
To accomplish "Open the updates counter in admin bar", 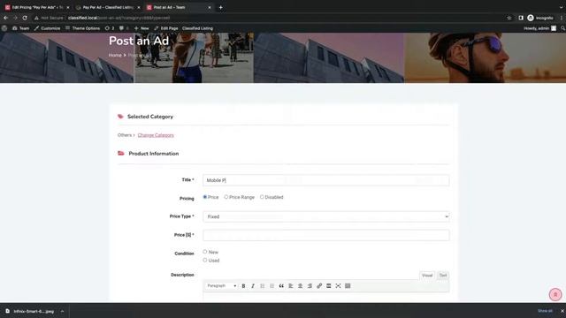I will (110, 28).
